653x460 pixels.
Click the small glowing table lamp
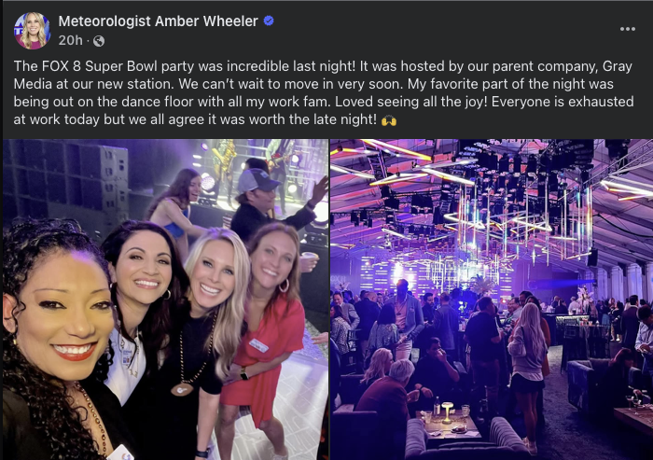[x=447, y=412]
